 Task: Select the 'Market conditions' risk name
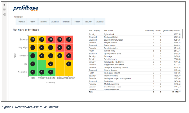pyautogui.click(x=111, y=84)
